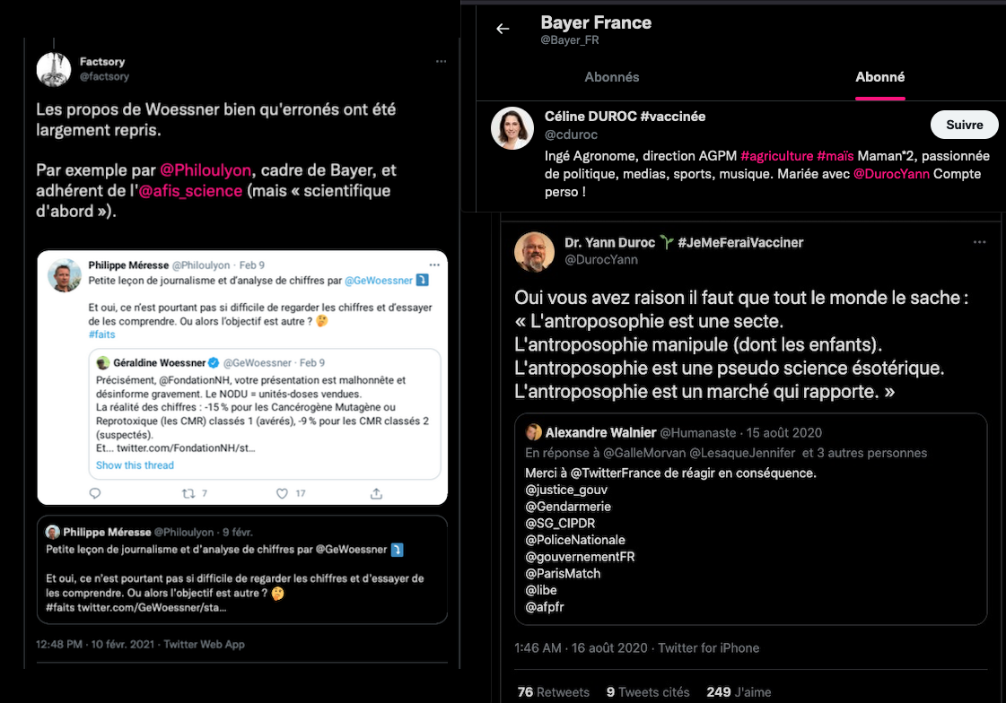
Task: Click the reply icon under Philippe Méresse's embedded tweet
Action: 95,493
